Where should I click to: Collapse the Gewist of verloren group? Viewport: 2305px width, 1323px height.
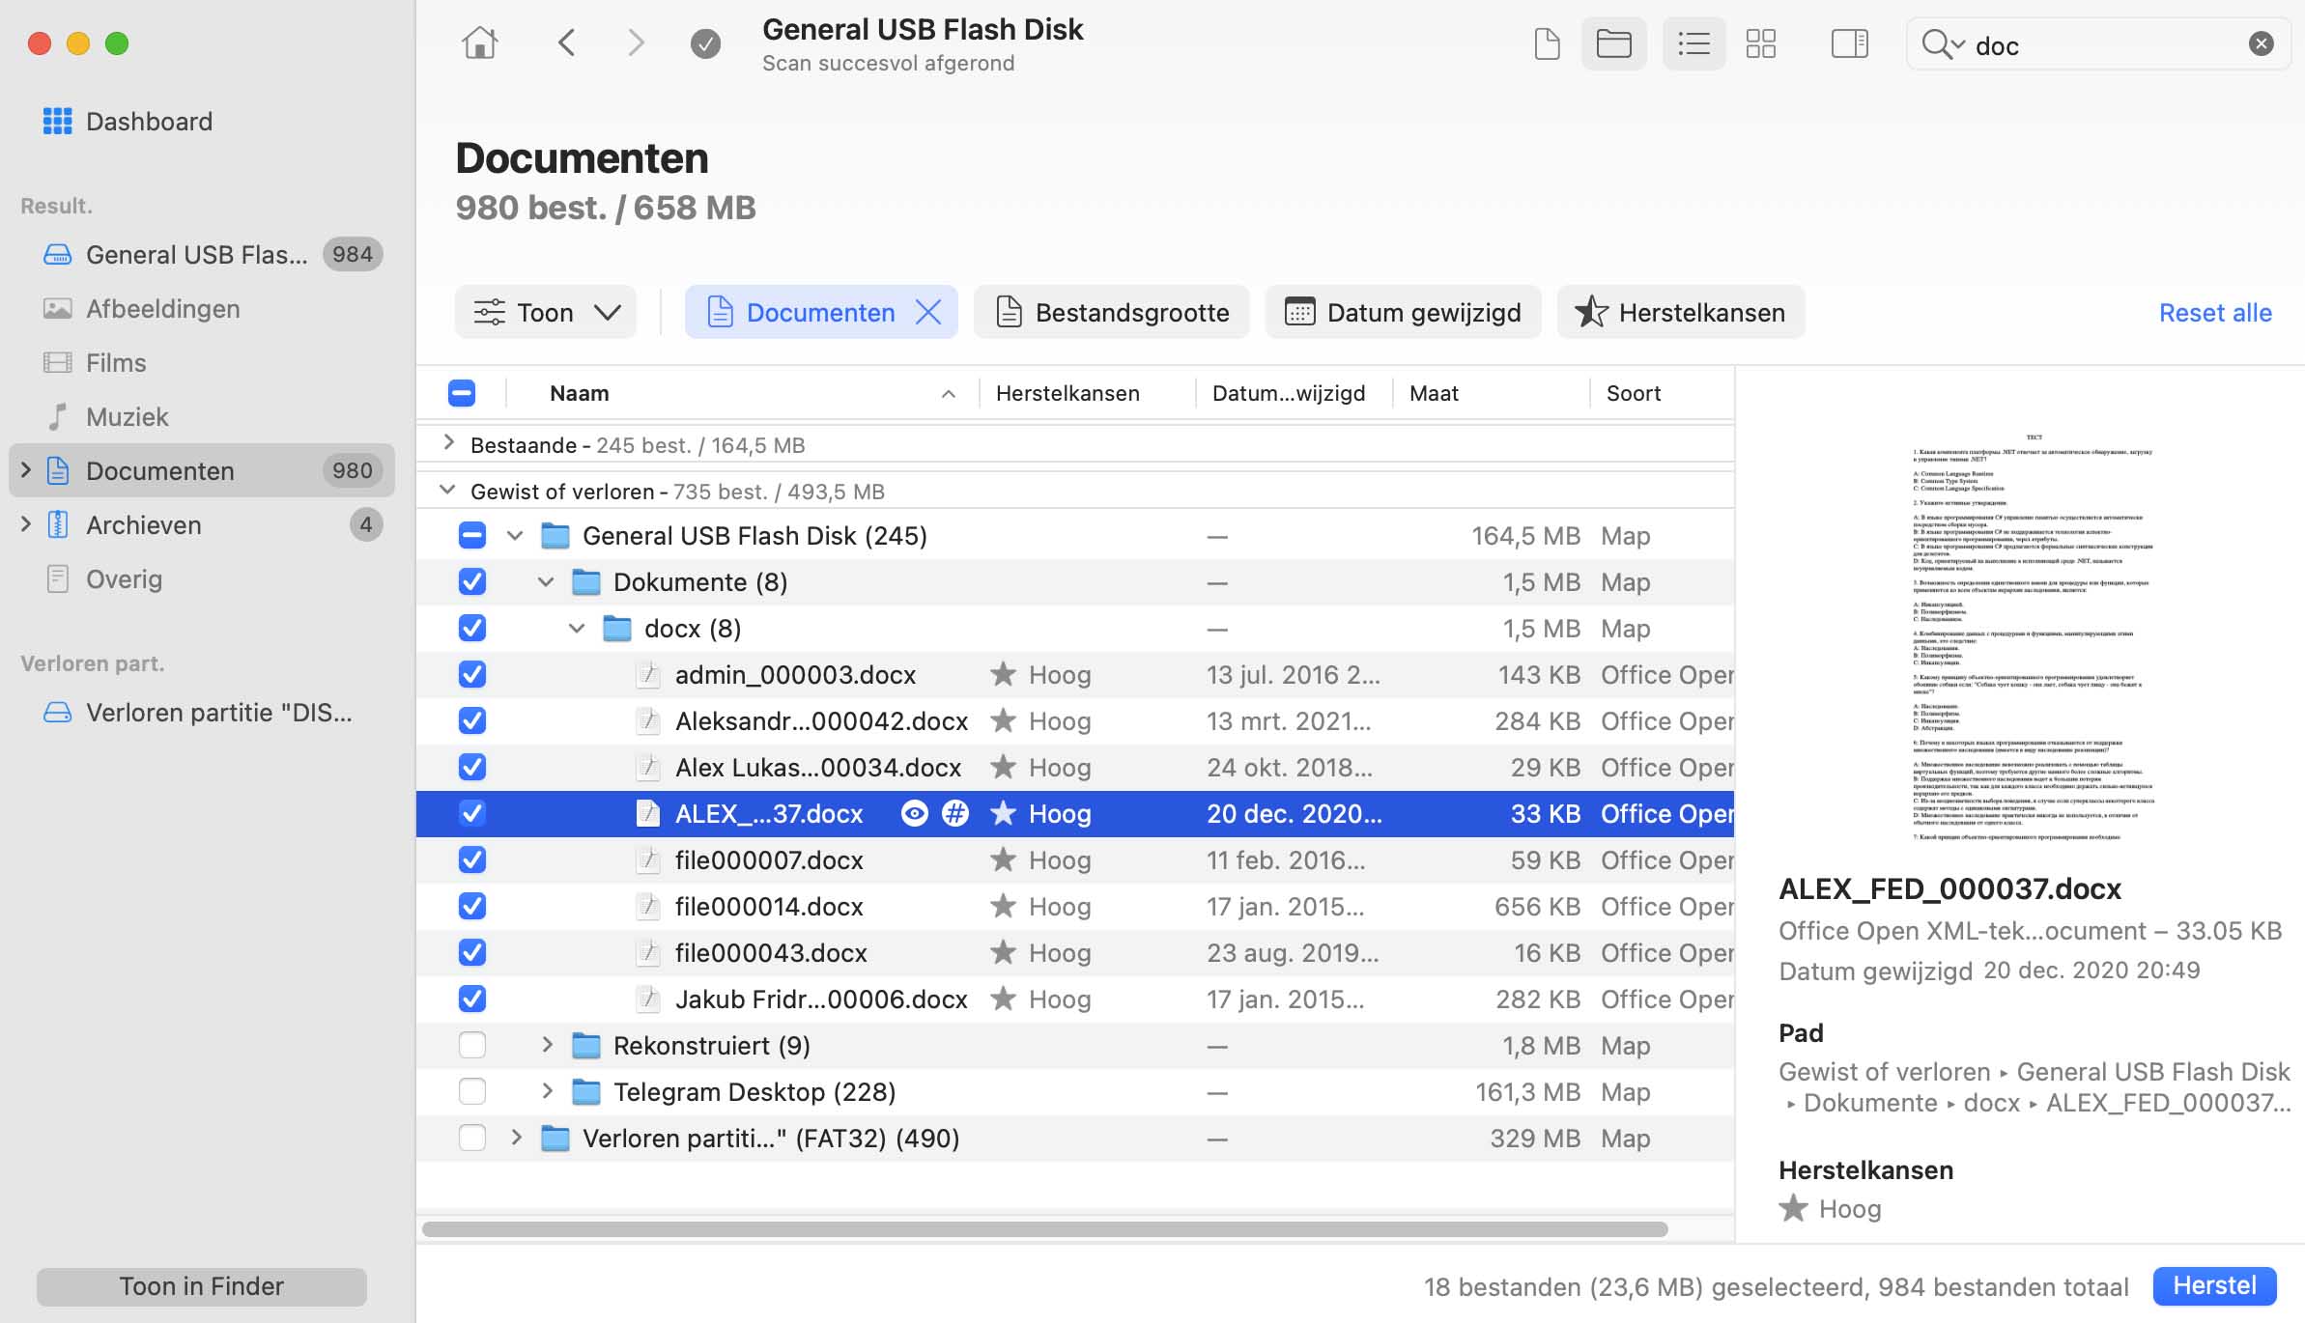click(447, 490)
